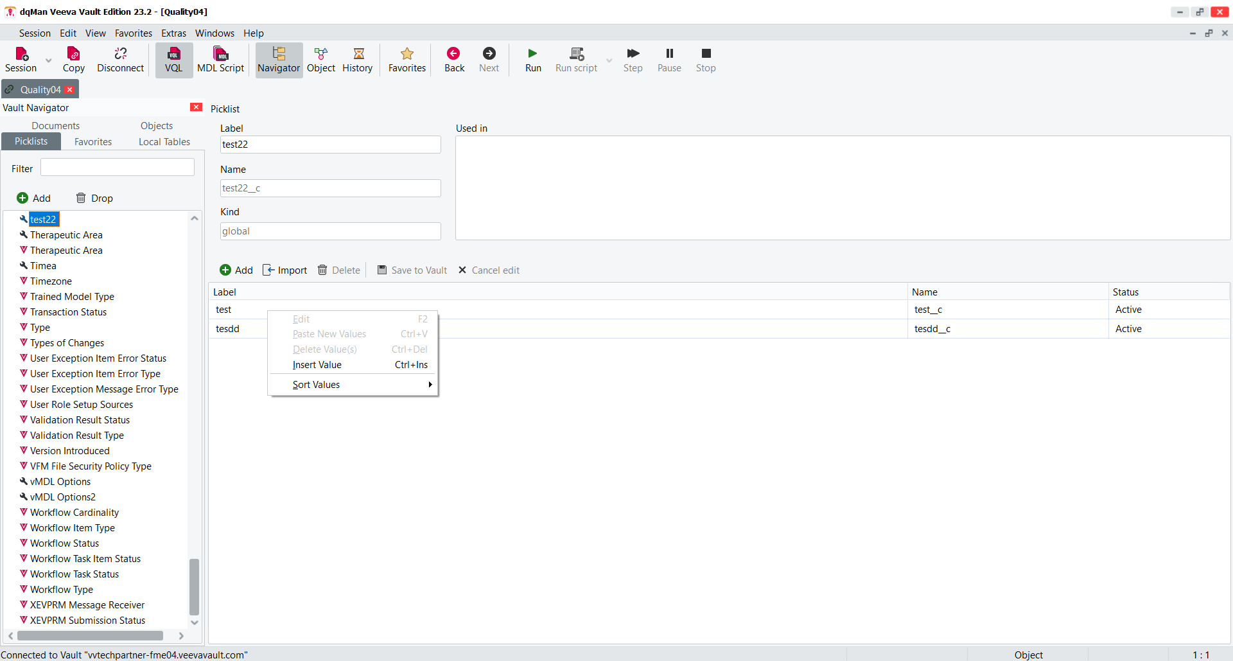Select the test_c name cell
Image resolution: width=1233 pixels, height=661 pixels.
(x=1007, y=310)
